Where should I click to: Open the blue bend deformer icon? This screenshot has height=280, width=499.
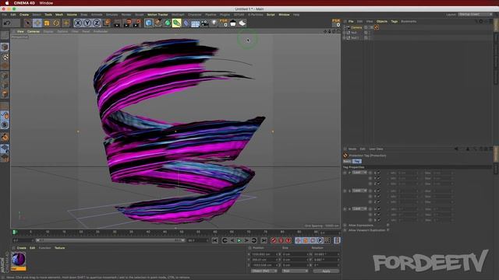pyautogui.click(x=186, y=23)
